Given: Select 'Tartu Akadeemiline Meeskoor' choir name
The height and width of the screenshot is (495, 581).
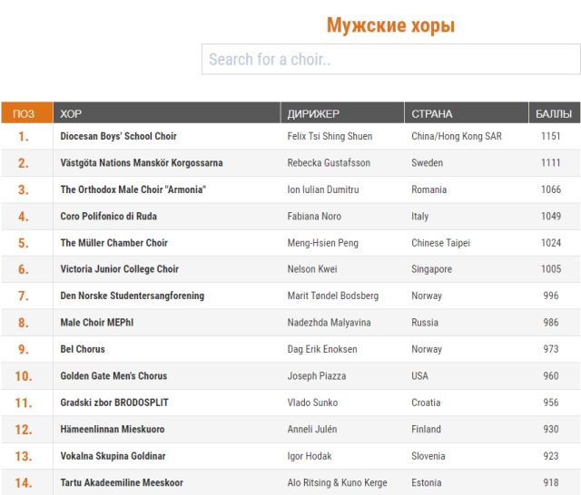Looking at the screenshot, I should pyautogui.click(x=122, y=482).
